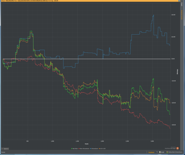185x155 pixels.
Task: Click the flag icon in the status bar
Action: click(157, 152)
